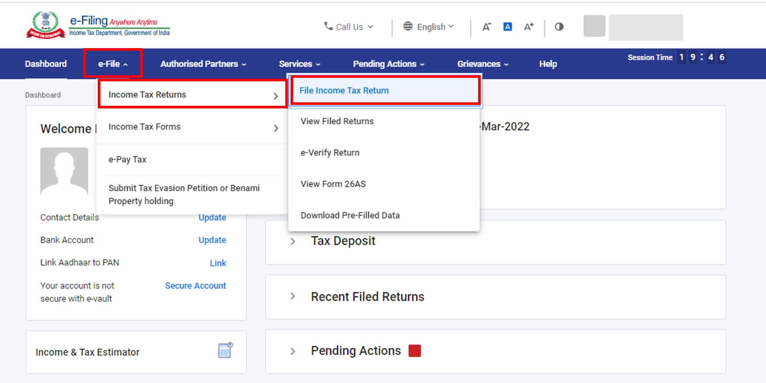Click the red Pending Actions indicator
This screenshot has width=766, height=383.
[x=415, y=351]
